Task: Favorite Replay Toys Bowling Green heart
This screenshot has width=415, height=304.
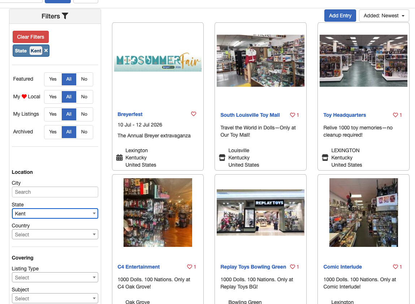Action: point(293,267)
